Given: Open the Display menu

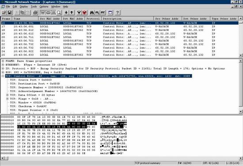Looking at the screenshot, I should point(24,7).
